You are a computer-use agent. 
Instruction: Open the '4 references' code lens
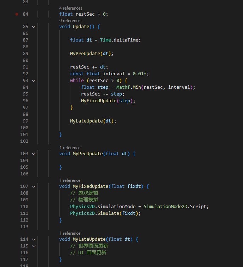pos(71,8)
